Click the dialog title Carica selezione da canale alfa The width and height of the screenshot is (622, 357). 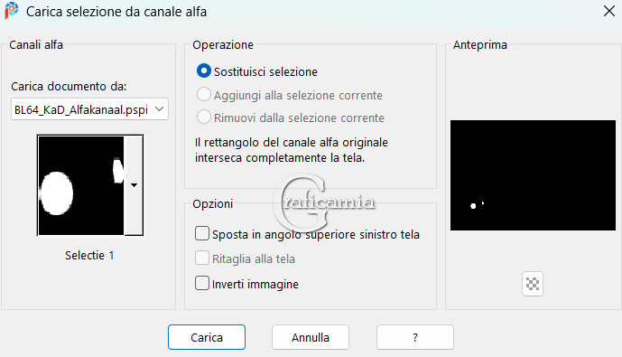click(x=116, y=12)
